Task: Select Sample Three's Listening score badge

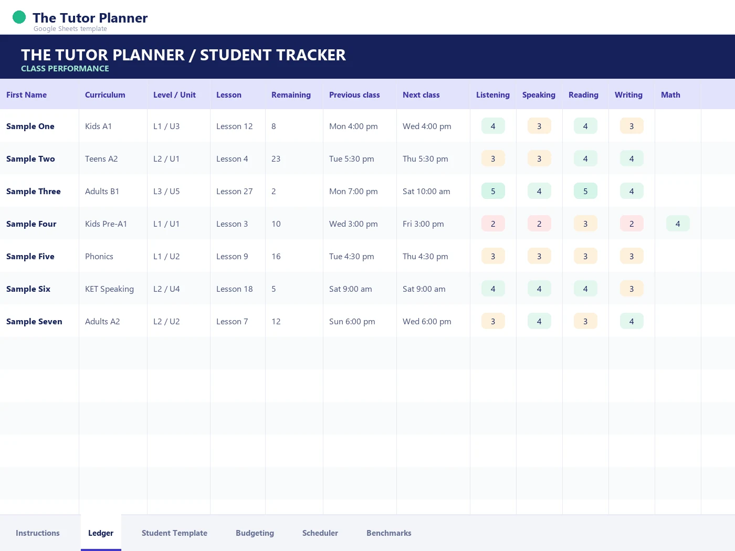Action: coord(493,191)
